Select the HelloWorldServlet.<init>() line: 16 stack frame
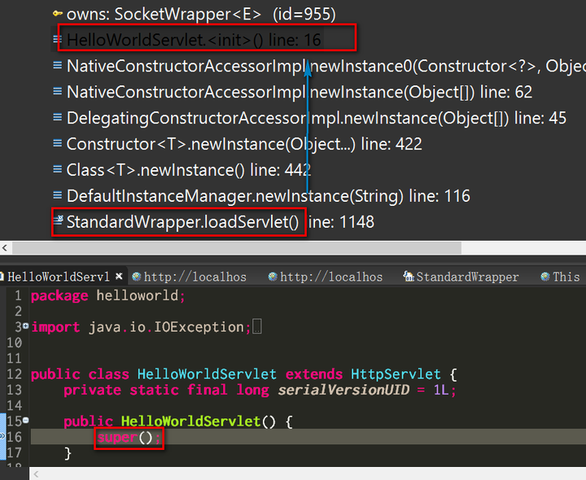This screenshot has height=480, width=586. coord(194,40)
